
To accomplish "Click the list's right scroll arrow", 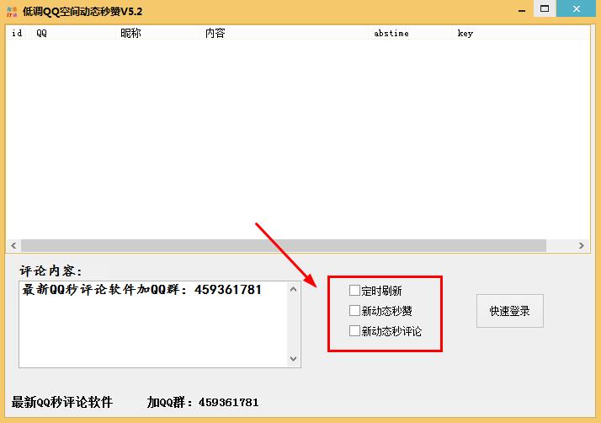I will point(581,245).
